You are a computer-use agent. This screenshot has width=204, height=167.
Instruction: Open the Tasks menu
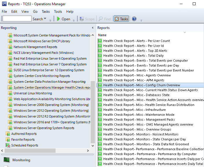[x=46, y=12]
